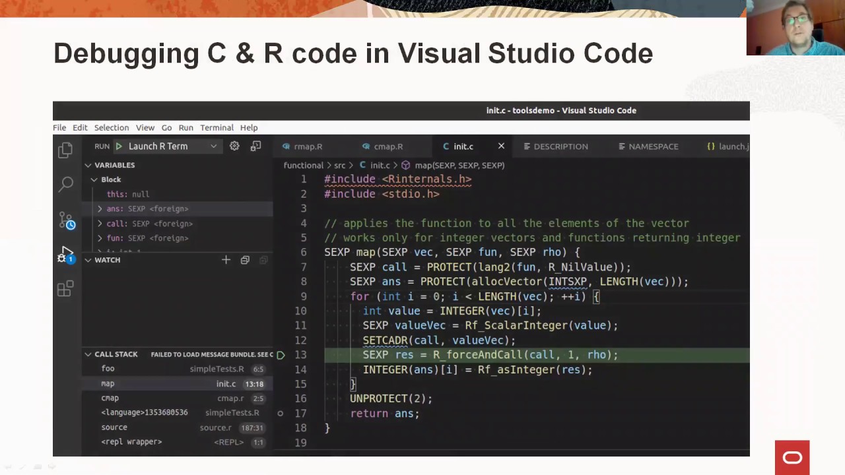Start debugging with green play arrow
The width and height of the screenshot is (845, 475).
[119, 146]
